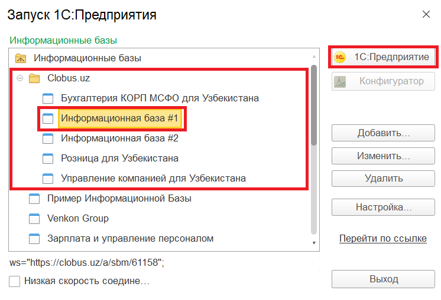The width and height of the screenshot is (441, 300).
Task: Open the Настройка... dialog
Action: [383, 207]
